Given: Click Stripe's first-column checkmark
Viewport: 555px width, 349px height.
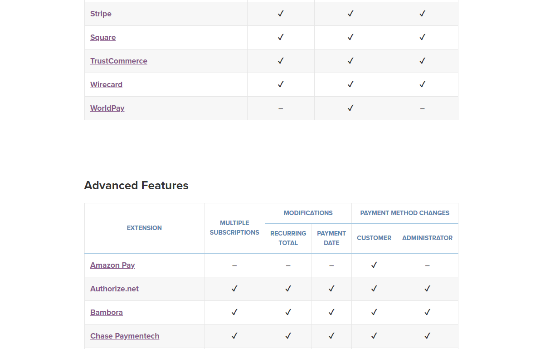Looking at the screenshot, I should tap(281, 14).
